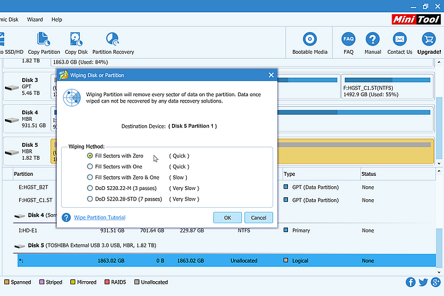Restore down the application window

click(x=425, y=6)
